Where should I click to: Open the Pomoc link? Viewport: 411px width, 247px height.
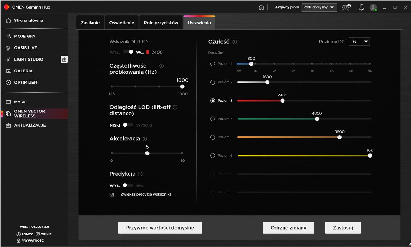pyautogui.click(x=27, y=234)
